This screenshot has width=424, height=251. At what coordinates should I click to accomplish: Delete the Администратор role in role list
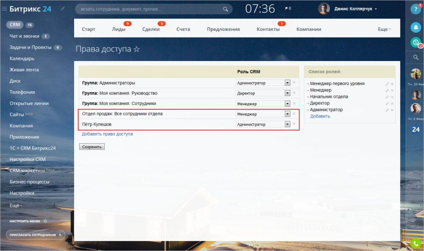[392, 110]
